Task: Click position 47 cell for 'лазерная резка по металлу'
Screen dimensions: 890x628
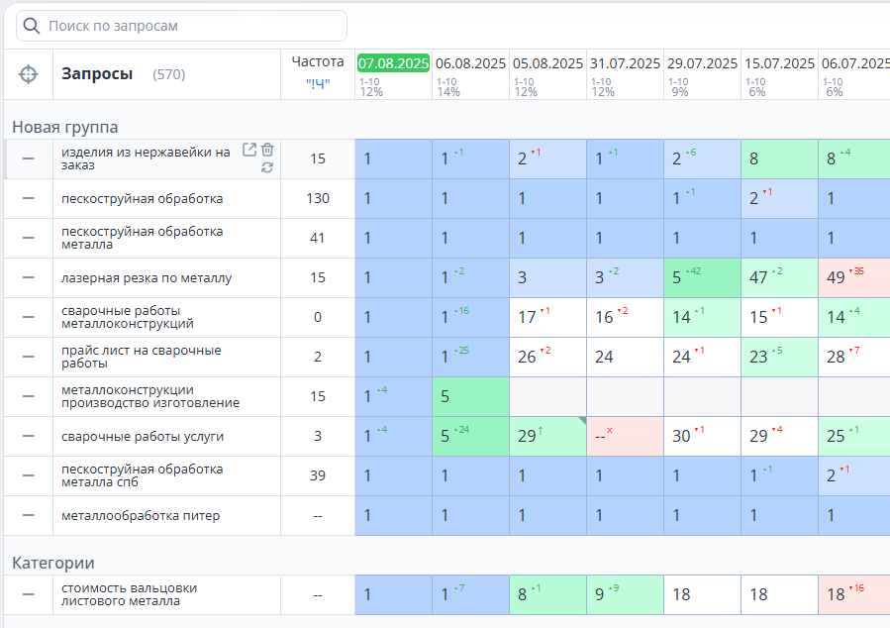Action: [x=779, y=277]
